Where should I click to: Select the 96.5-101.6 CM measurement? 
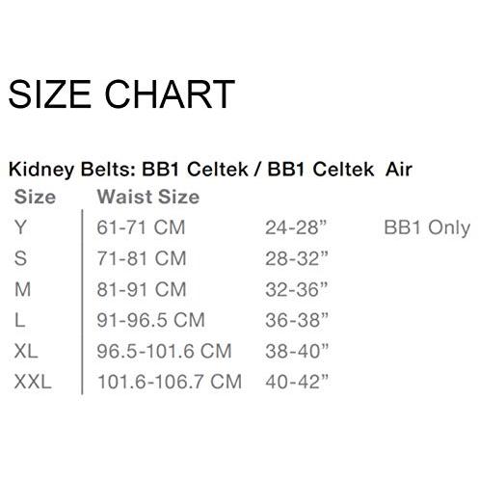(x=164, y=351)
